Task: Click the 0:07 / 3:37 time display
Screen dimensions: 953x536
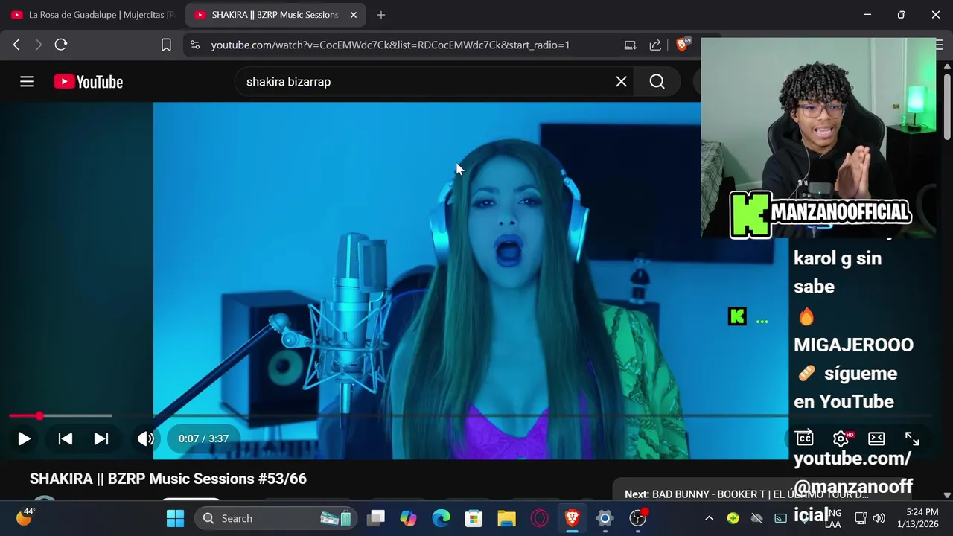Action: point(203,438)
